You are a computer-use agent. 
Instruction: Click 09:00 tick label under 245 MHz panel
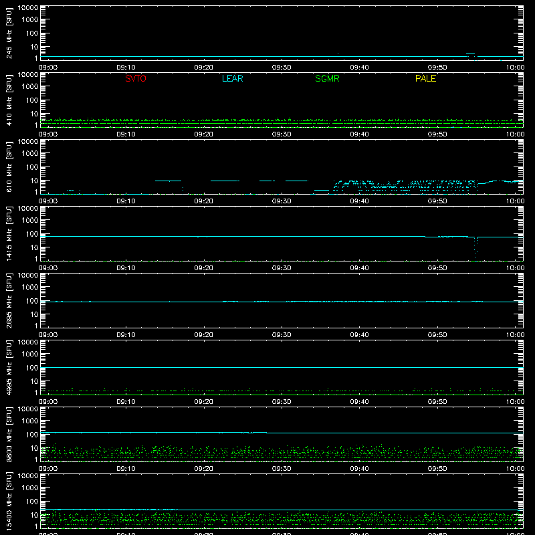click(47, 68)
